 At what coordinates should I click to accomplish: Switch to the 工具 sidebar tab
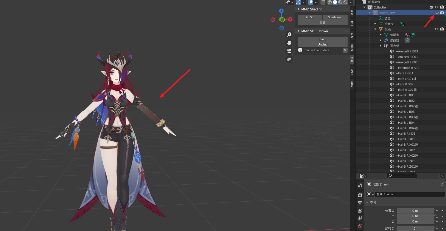click(x=352, y=24)
